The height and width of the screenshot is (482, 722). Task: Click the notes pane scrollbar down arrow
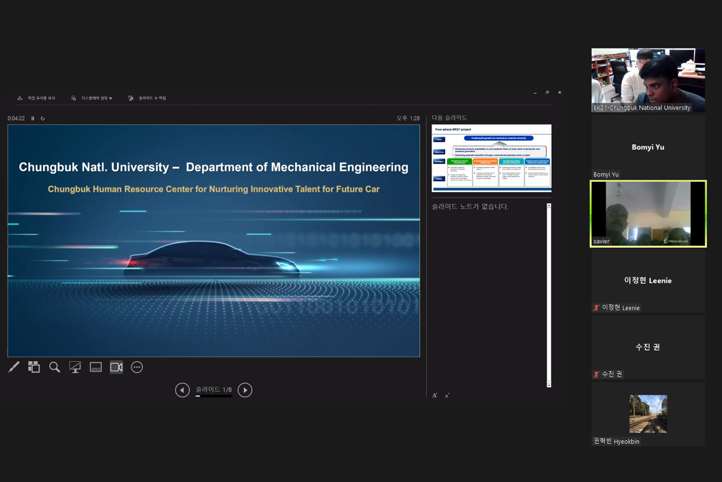[549, 385]
